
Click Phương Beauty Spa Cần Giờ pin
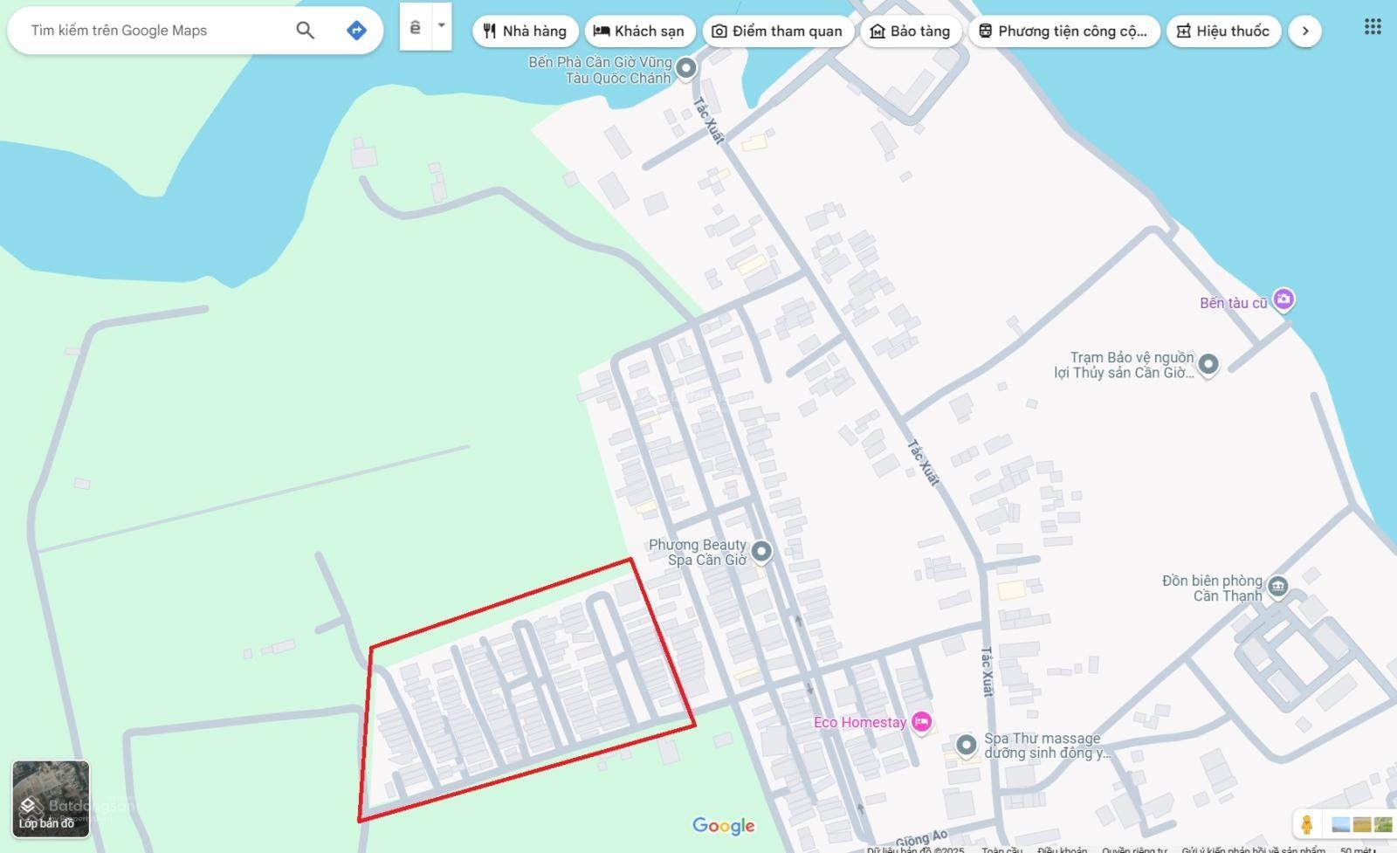(x=761, y=551)
